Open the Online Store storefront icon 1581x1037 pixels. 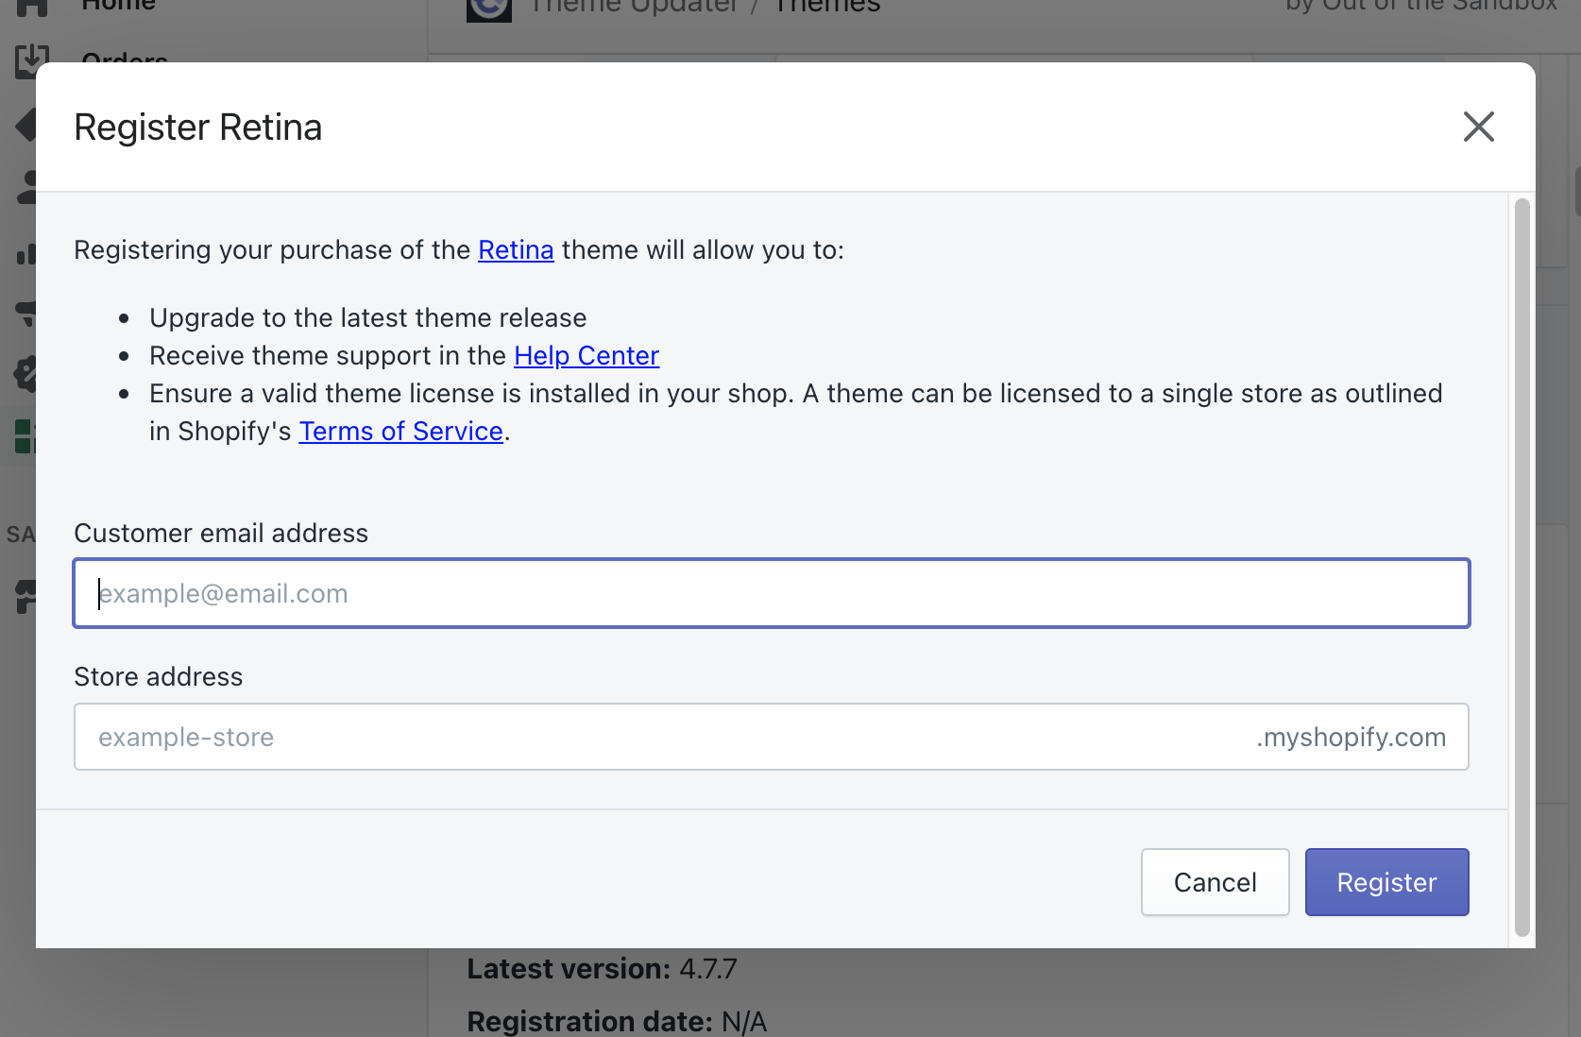pyautogui.click(x=25, y=596)
